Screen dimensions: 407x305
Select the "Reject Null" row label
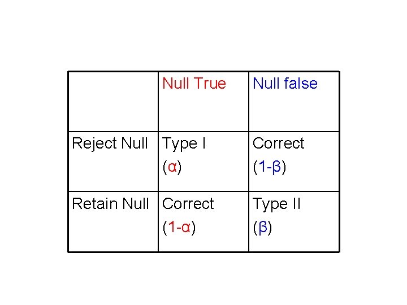coord(110,143)
